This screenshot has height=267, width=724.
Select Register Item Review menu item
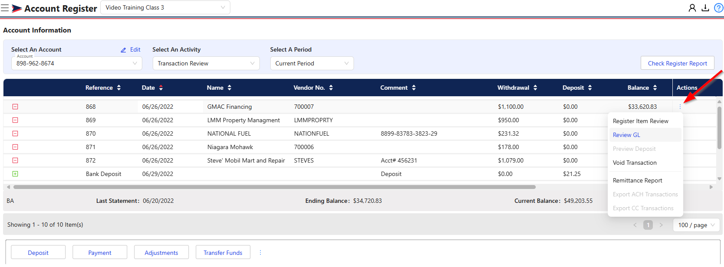tap(645, 121)
